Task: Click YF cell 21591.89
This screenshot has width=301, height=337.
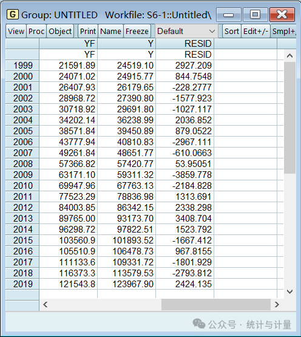Action: coord(69,66)
